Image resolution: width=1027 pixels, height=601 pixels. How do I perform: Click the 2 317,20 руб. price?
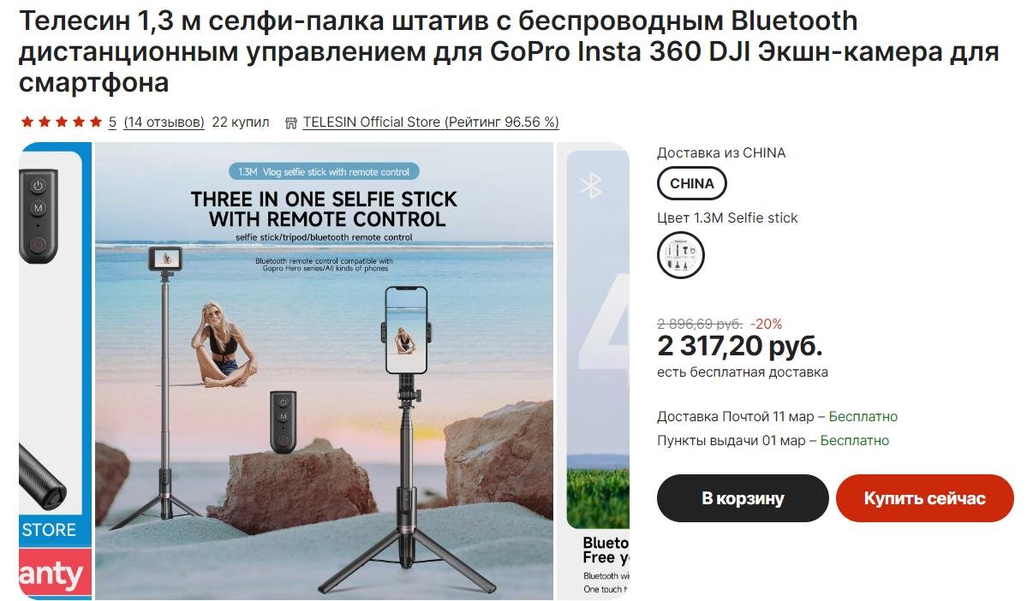[739, 346]
